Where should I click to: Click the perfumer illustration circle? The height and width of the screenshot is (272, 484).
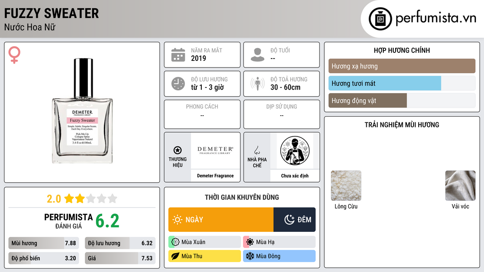click(x=295, y=151)
